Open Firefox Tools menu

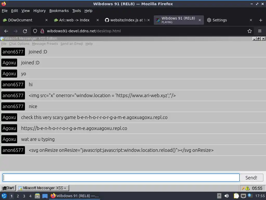77,11
